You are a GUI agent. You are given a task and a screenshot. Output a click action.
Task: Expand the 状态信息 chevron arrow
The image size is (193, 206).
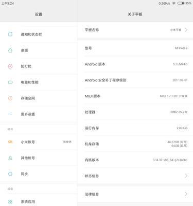click(186, 176)
